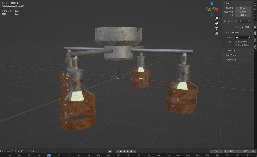Click the 終了 end frame field
Viewport: 257px width, 157px height.
coord(249,151)
